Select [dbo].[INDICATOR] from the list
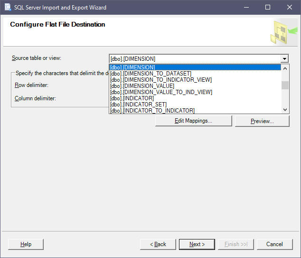301x258 pixels. click(x=195, y=98)
